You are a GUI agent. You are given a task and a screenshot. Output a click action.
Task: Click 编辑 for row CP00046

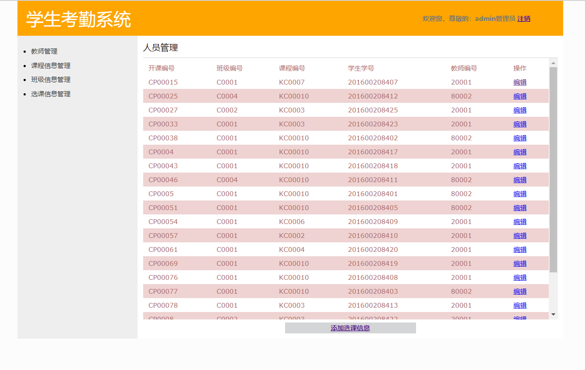[520, 180]
